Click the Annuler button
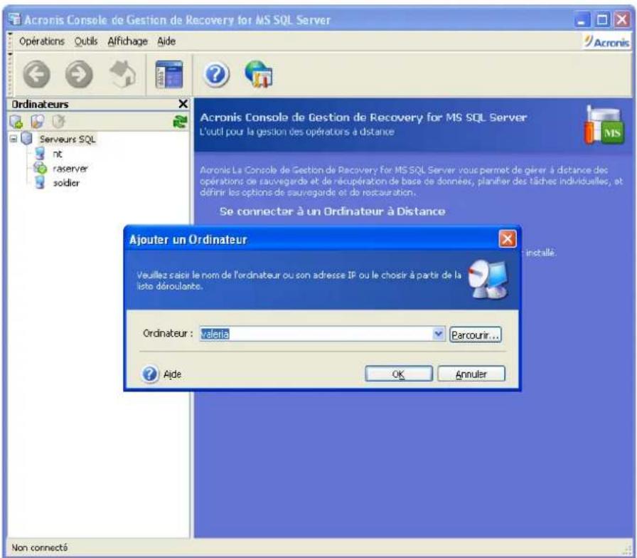Viewport: 637px width, 558px height. [471, 374]
